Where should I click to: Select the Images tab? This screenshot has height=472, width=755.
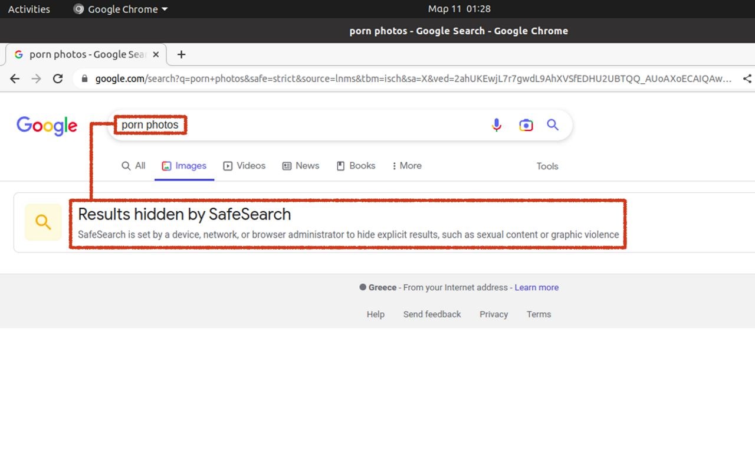coord(184,166)
